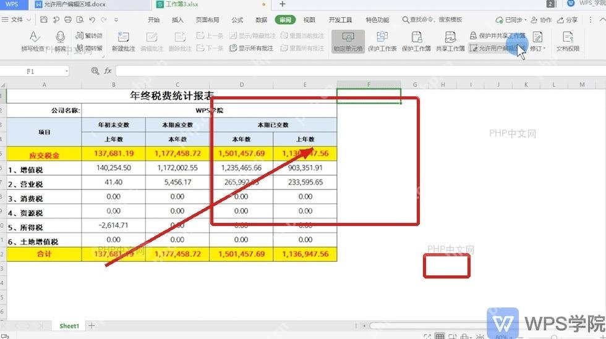Click Delete Comment (删除批注) icon

click(x=180, y=42)
